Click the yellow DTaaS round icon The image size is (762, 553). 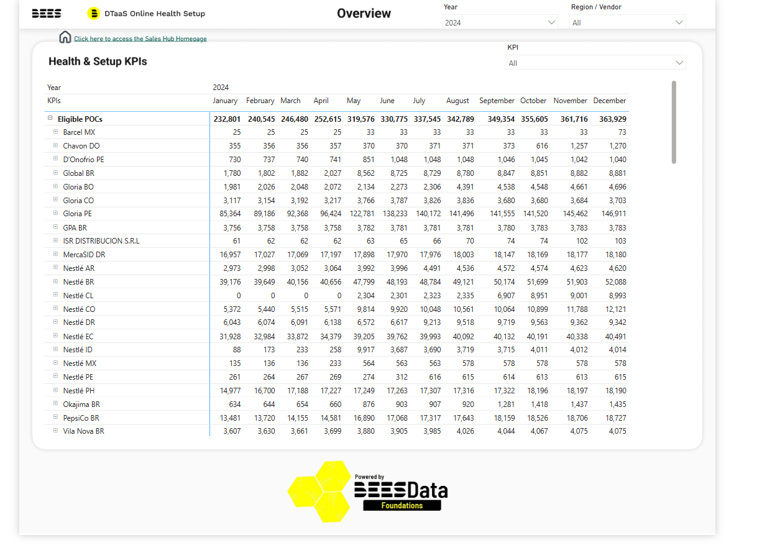click(x=94, y=13)
